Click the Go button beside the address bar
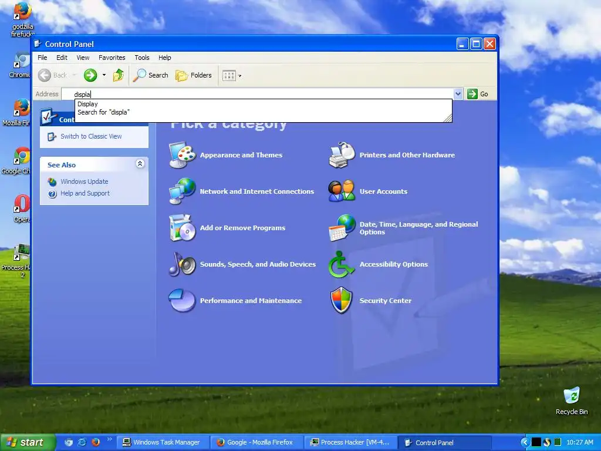601x451 pixels. 478,94
